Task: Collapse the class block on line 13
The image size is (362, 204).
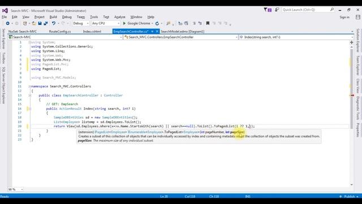Action: [30, 95]
